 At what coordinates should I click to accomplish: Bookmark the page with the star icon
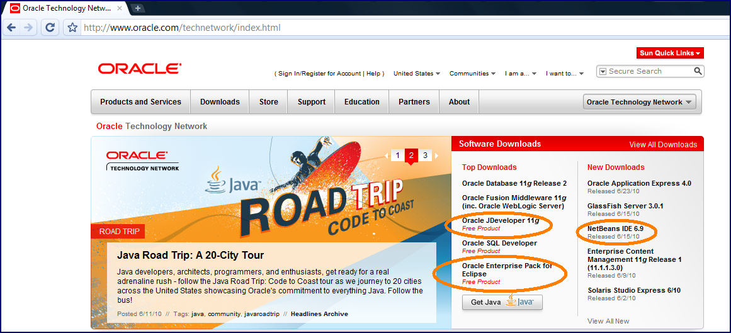(72, 28)
